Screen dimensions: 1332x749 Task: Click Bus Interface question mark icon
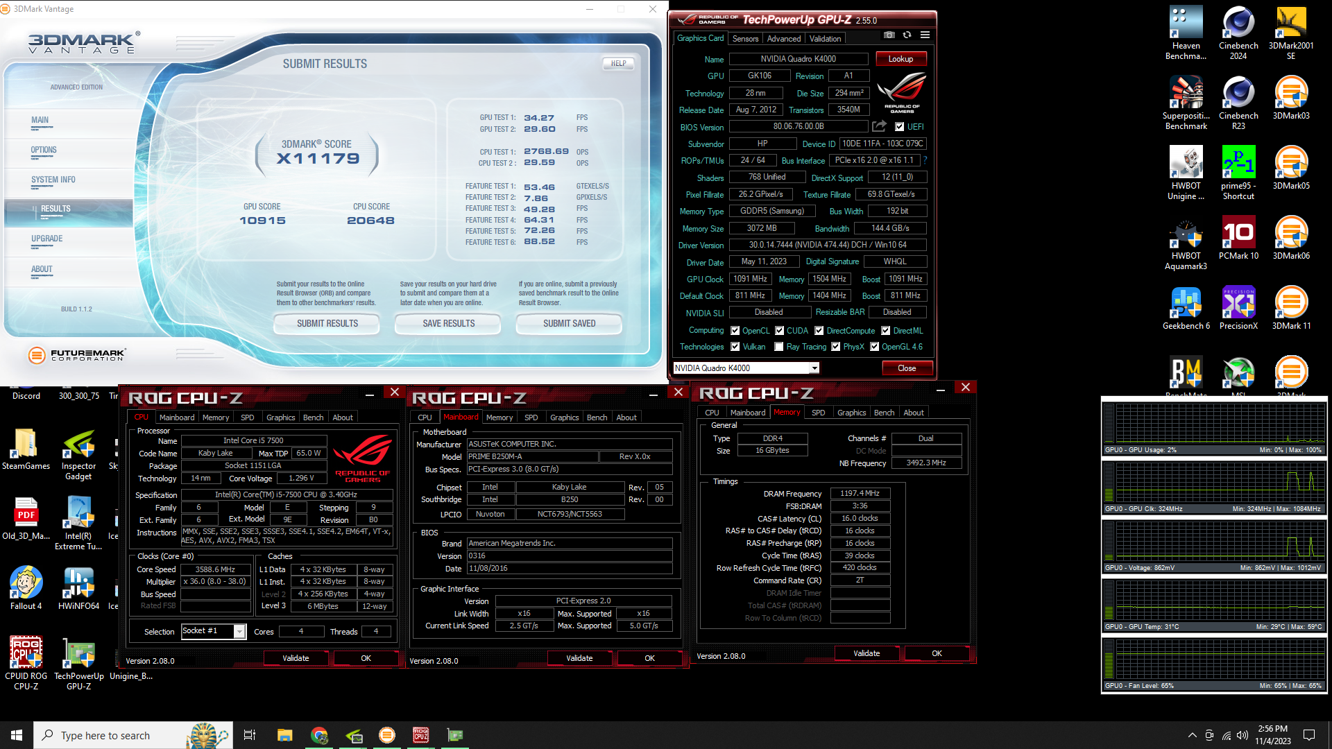[x=925, y=160]
